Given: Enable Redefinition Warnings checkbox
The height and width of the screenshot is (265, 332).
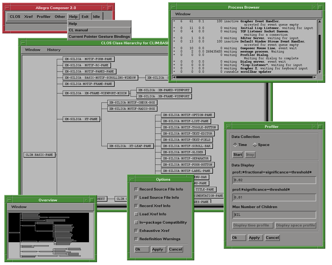Looking at the screenshot, I should point(157,239).
